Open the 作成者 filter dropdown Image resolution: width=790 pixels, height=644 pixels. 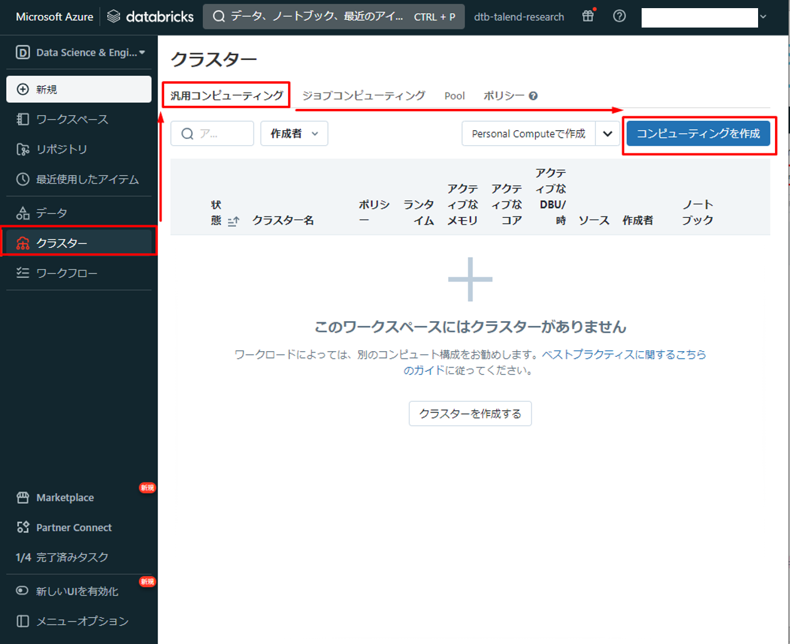294,133
